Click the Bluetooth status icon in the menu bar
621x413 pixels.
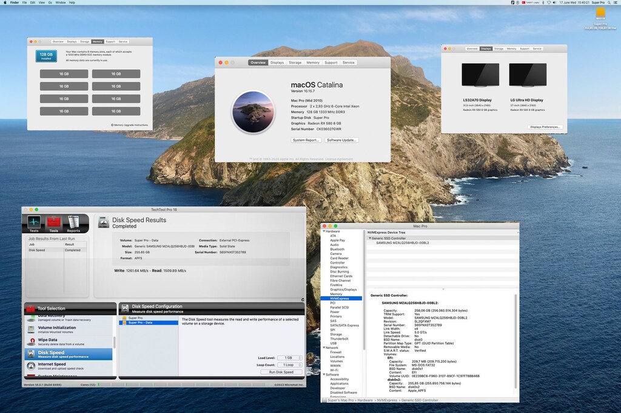coord(543,2)
